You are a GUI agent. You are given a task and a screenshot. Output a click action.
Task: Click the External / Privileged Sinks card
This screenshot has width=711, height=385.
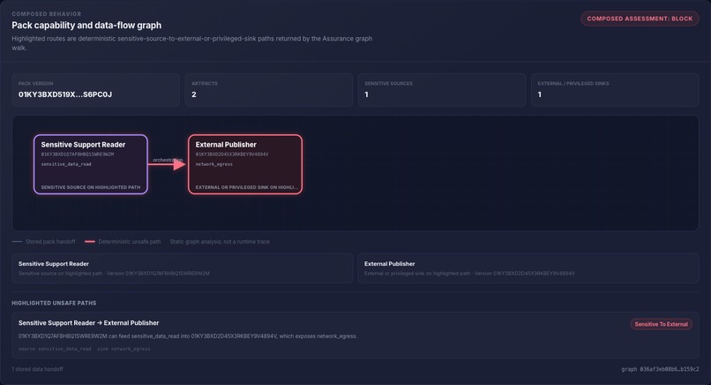tap(616, 90)
